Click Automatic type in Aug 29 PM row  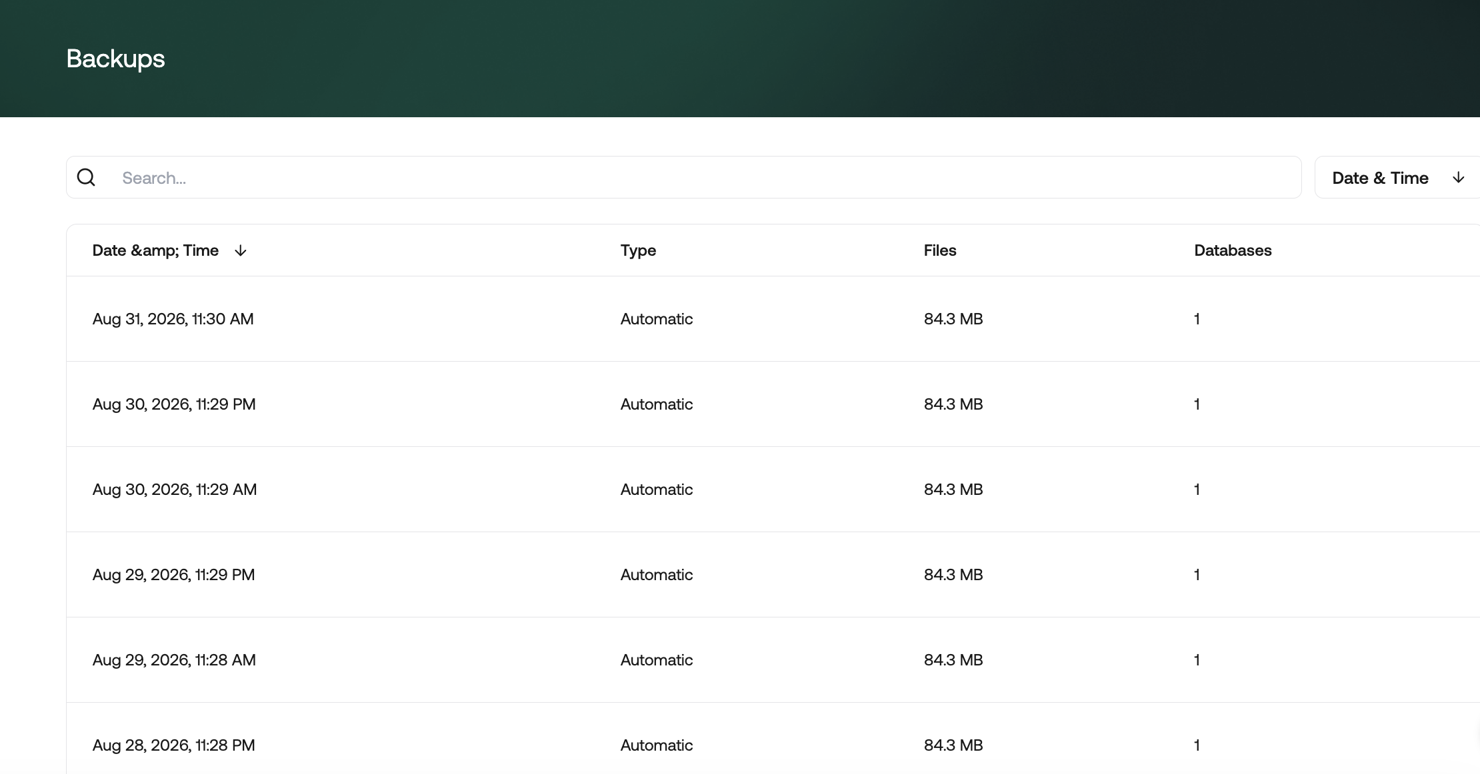[657, 575]
